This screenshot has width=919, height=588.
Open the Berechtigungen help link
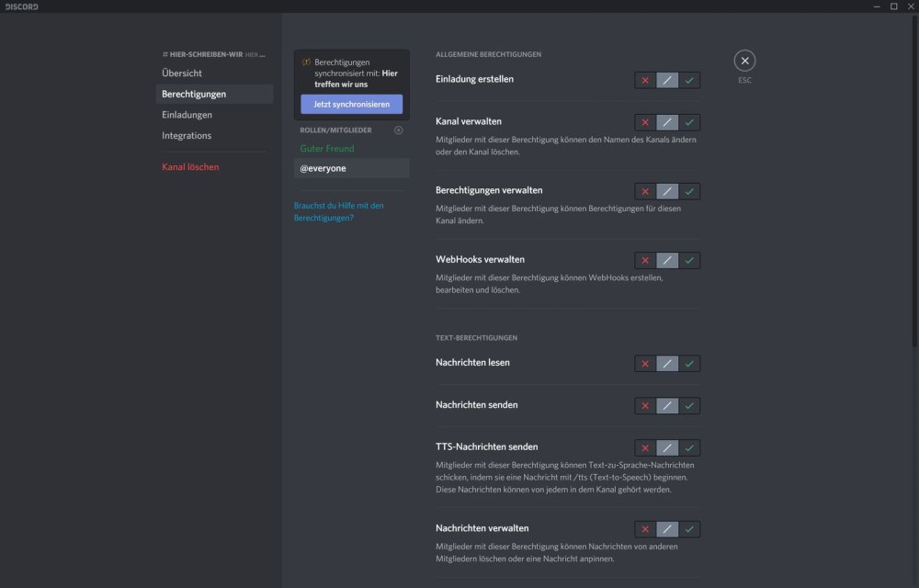(338, 211)
